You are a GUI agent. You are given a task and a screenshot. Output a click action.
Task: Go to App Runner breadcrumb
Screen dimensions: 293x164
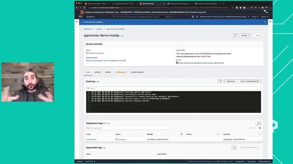(x=88, y=29)
